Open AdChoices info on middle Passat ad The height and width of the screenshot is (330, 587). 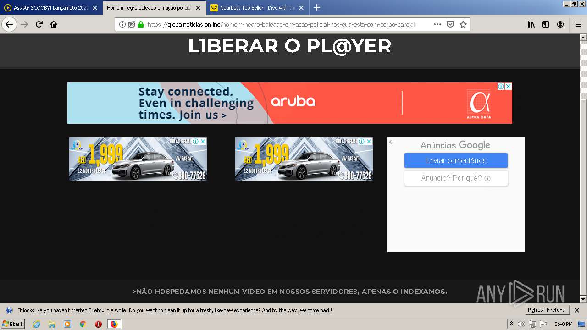click(x=362, y=142)
